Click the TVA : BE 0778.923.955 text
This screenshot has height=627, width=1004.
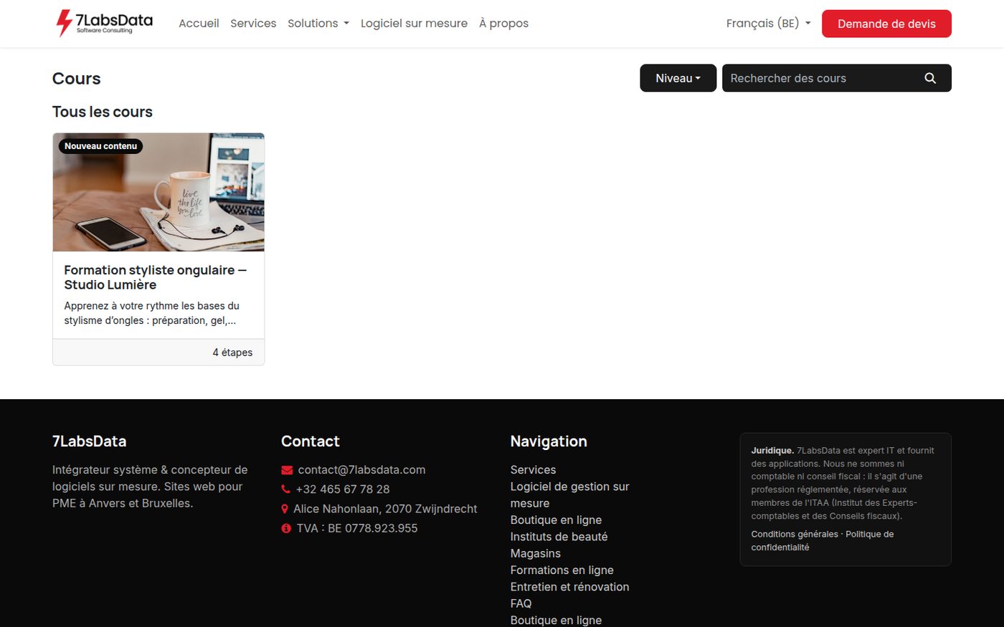pos(357,528)
